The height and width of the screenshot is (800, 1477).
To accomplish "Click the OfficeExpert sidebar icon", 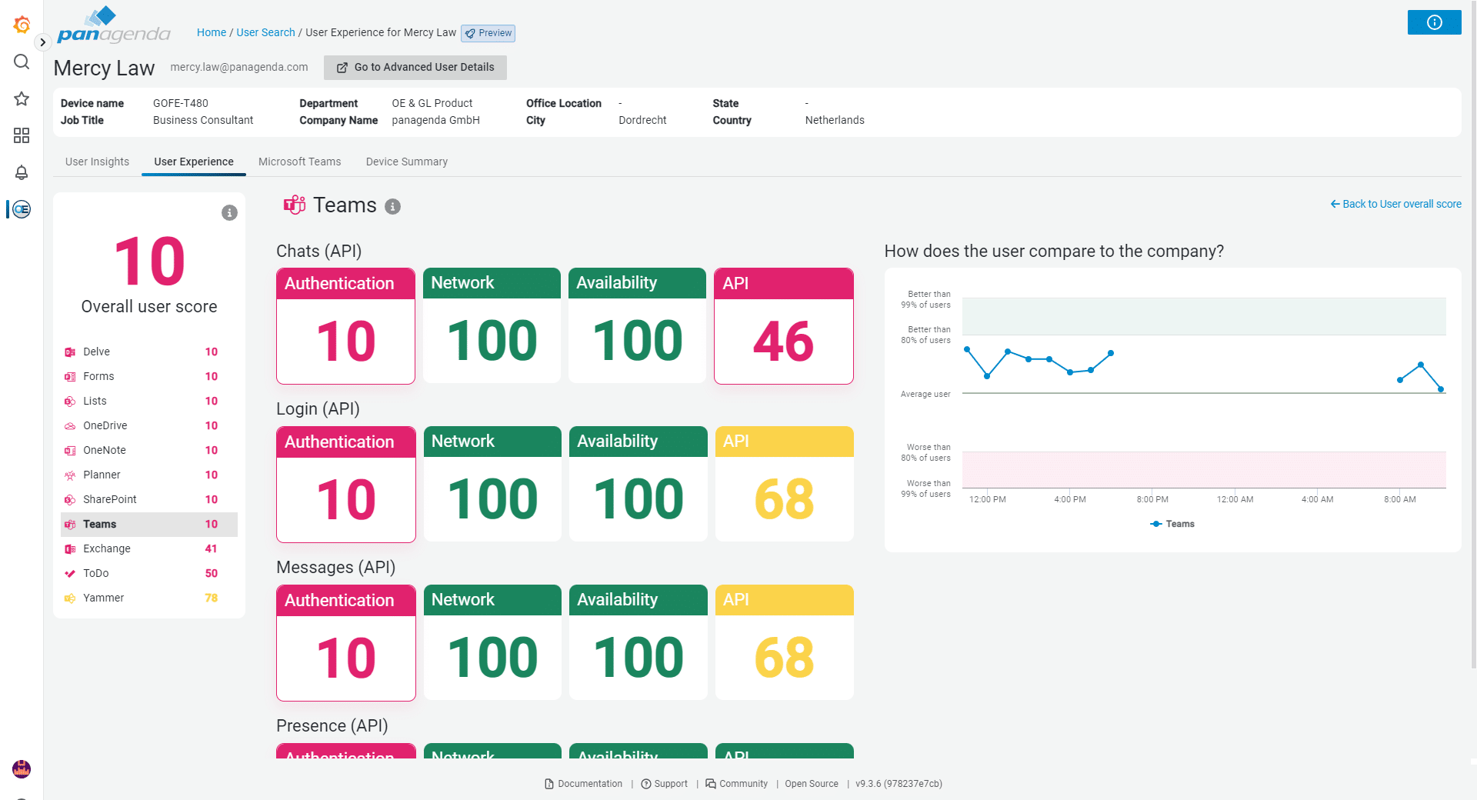I will tap(22, 209).
